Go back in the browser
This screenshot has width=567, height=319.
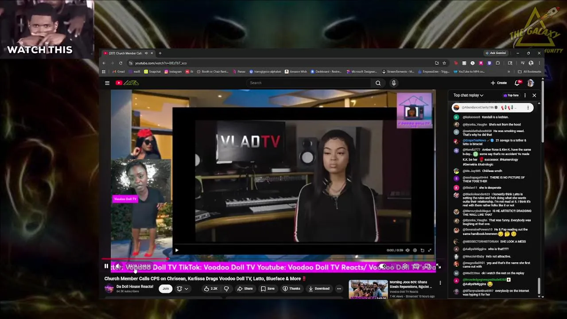(104, 63)
